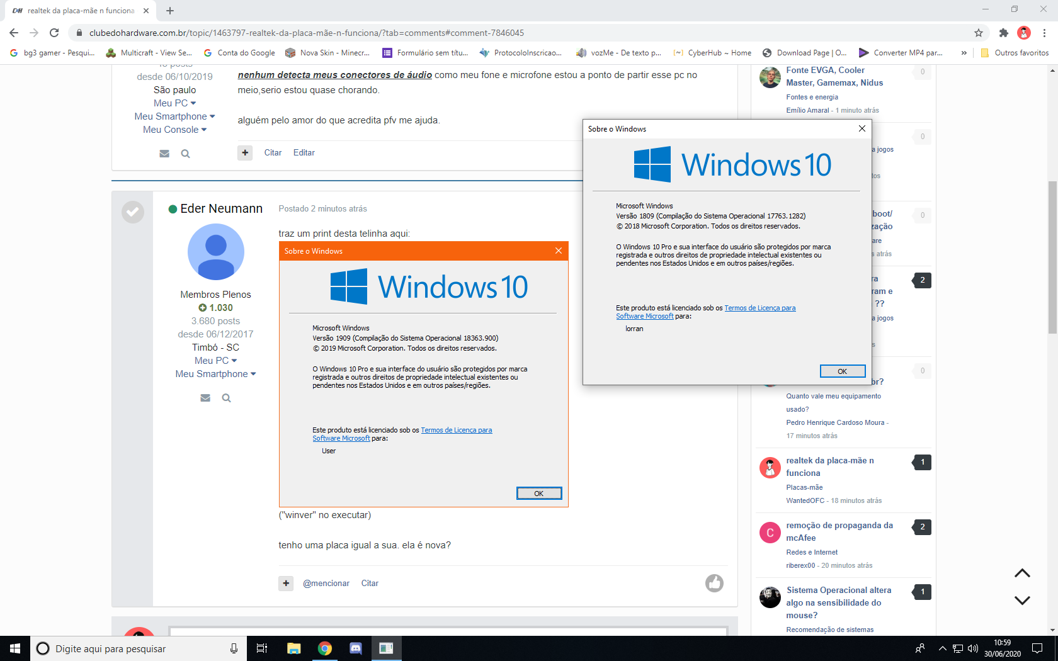This screenshot has height=661, width=1058.
Task: Open the Sistema Operacional altera sensibilidade topic
Action: click(839, 602)
